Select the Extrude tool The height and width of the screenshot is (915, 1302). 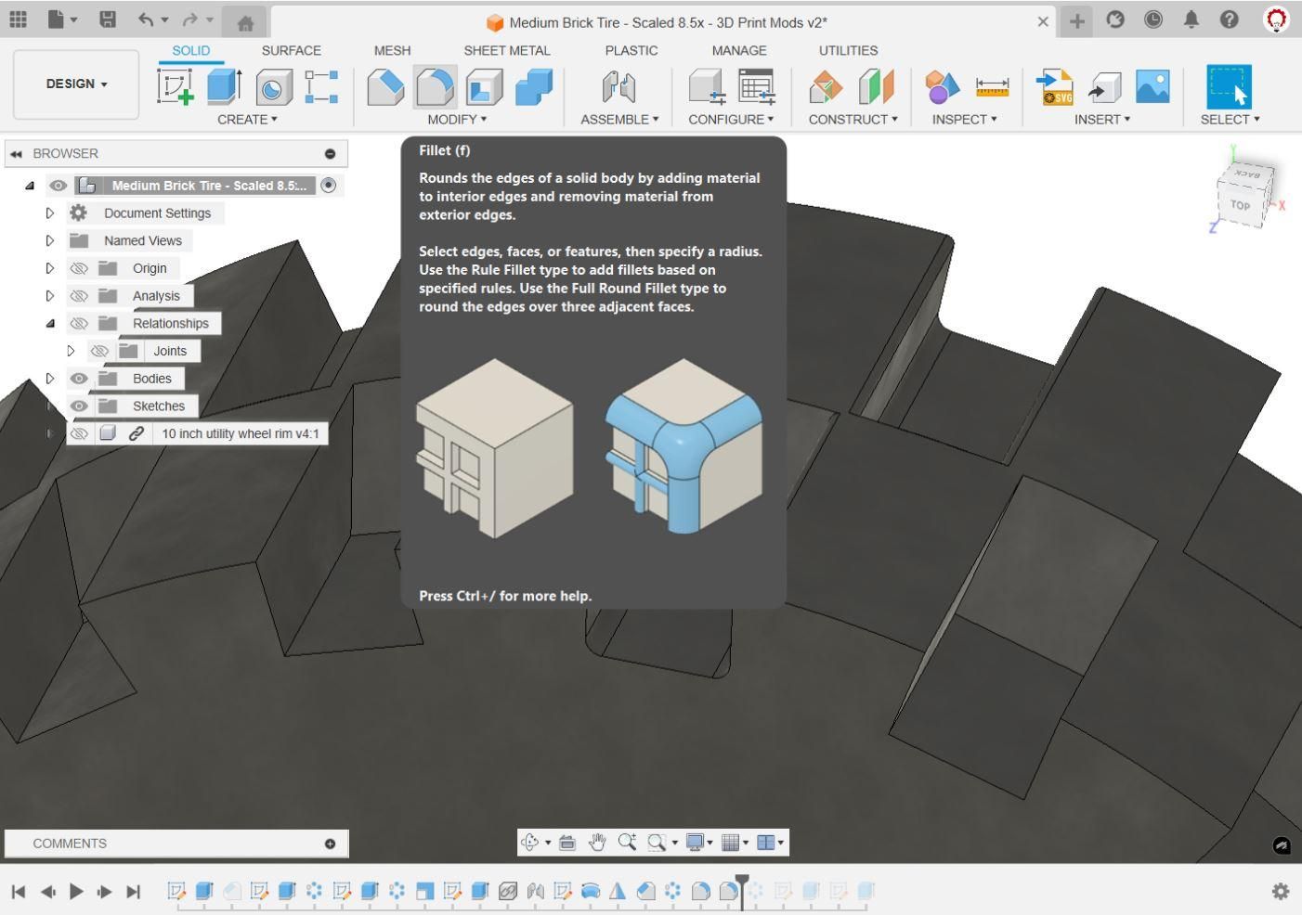(224, 87)
